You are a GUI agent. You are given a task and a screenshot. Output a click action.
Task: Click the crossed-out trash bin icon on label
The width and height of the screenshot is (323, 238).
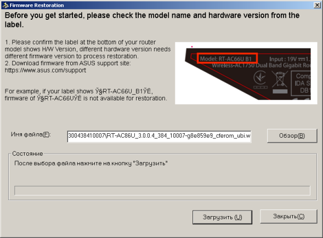tap(280, 80)
